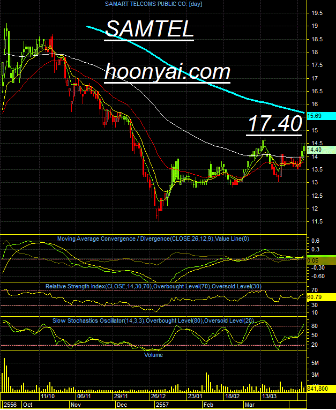Click the -0.60 MACD axis label

coord(317,276)
